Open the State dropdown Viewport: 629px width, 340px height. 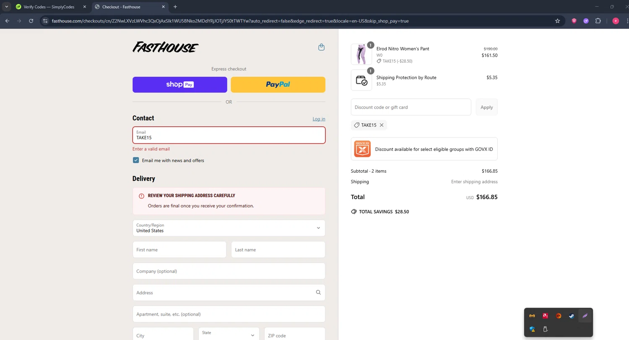tap(229, 335)
